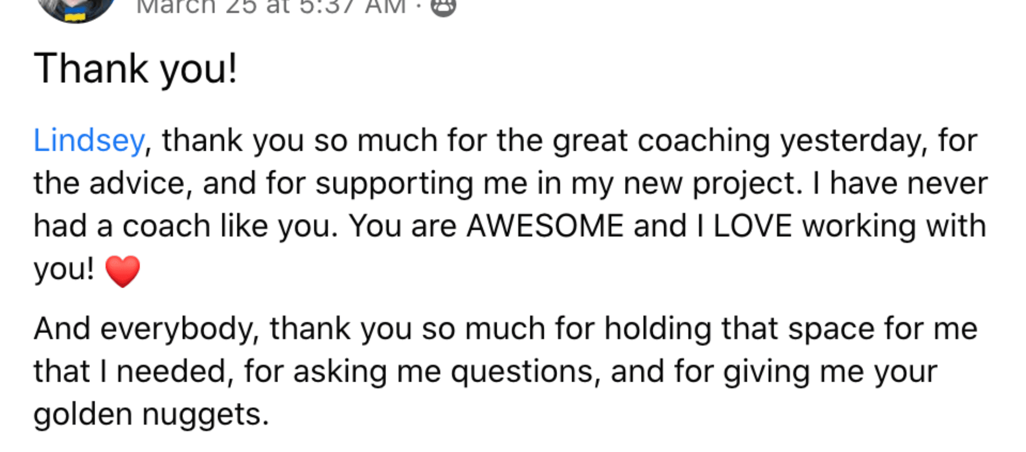Open the March 25 post timestamp
Viewport: 1026px width, 452px height.
tap(271, 7)
